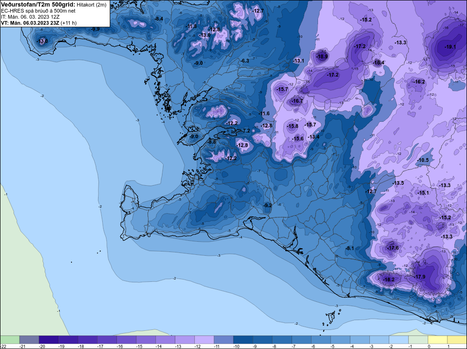This screenshot has width=467, height=349.
Task: Click the legend scale label -18
Action: 80,346
